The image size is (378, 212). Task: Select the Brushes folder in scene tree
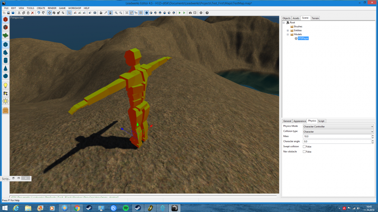(x=298, y=26)
